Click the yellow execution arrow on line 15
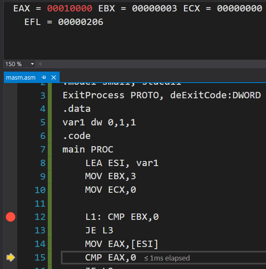The image size is (266, 269). click(11, 257)
